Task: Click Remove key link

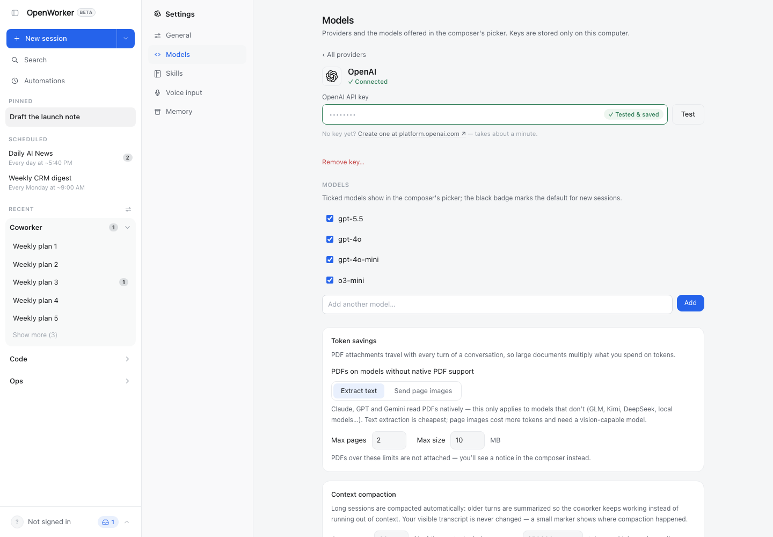Action: pos(343,162)
